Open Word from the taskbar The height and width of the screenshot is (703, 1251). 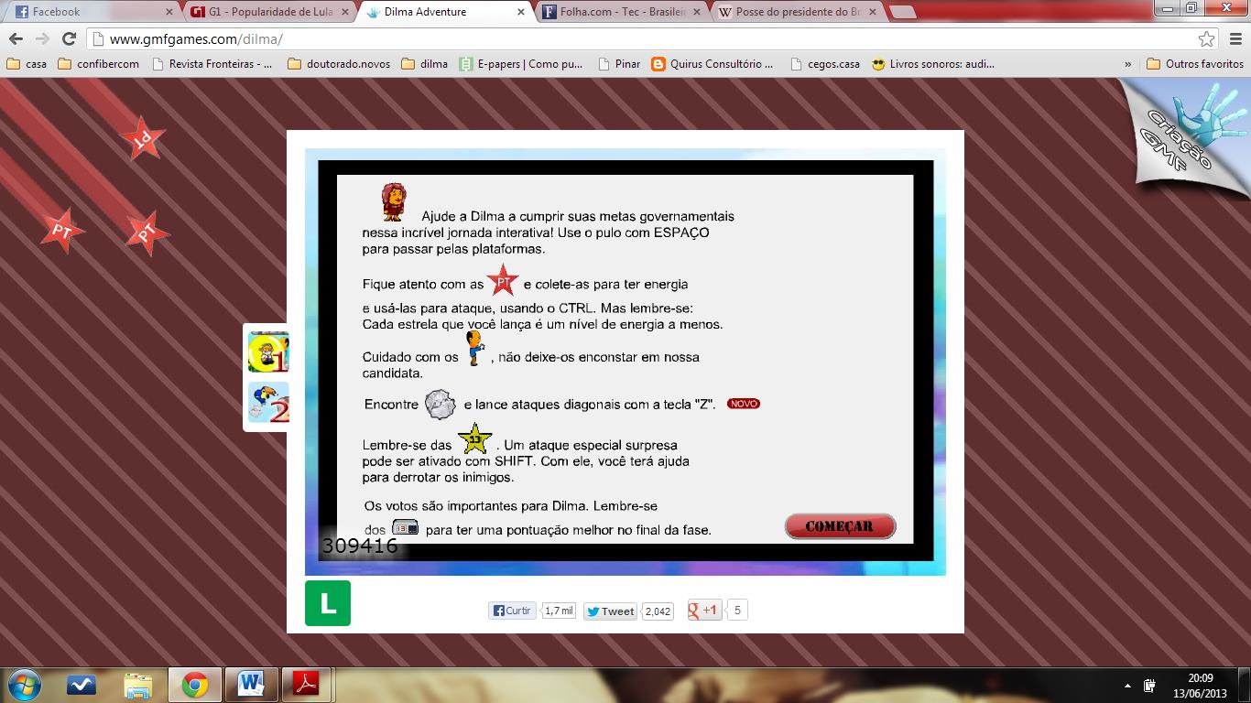[250, 684]
